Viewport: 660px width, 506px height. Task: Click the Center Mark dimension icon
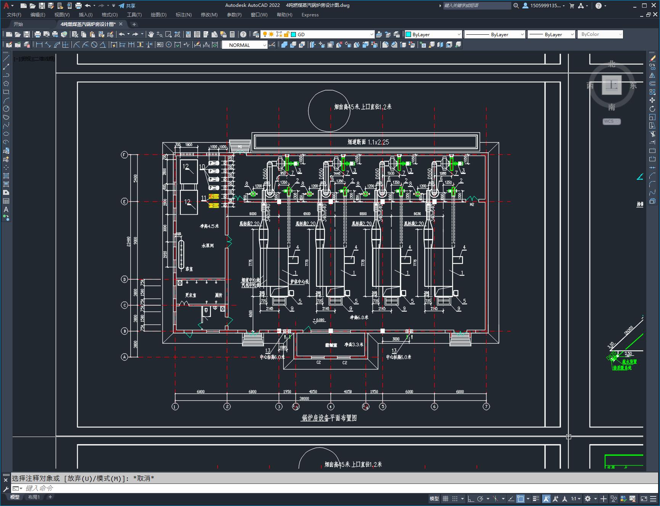pyautogui.click(x=169, y=45)
